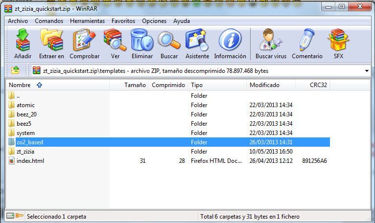
Task: Sort by the Tamaño column header
Action: pos(129,85)
